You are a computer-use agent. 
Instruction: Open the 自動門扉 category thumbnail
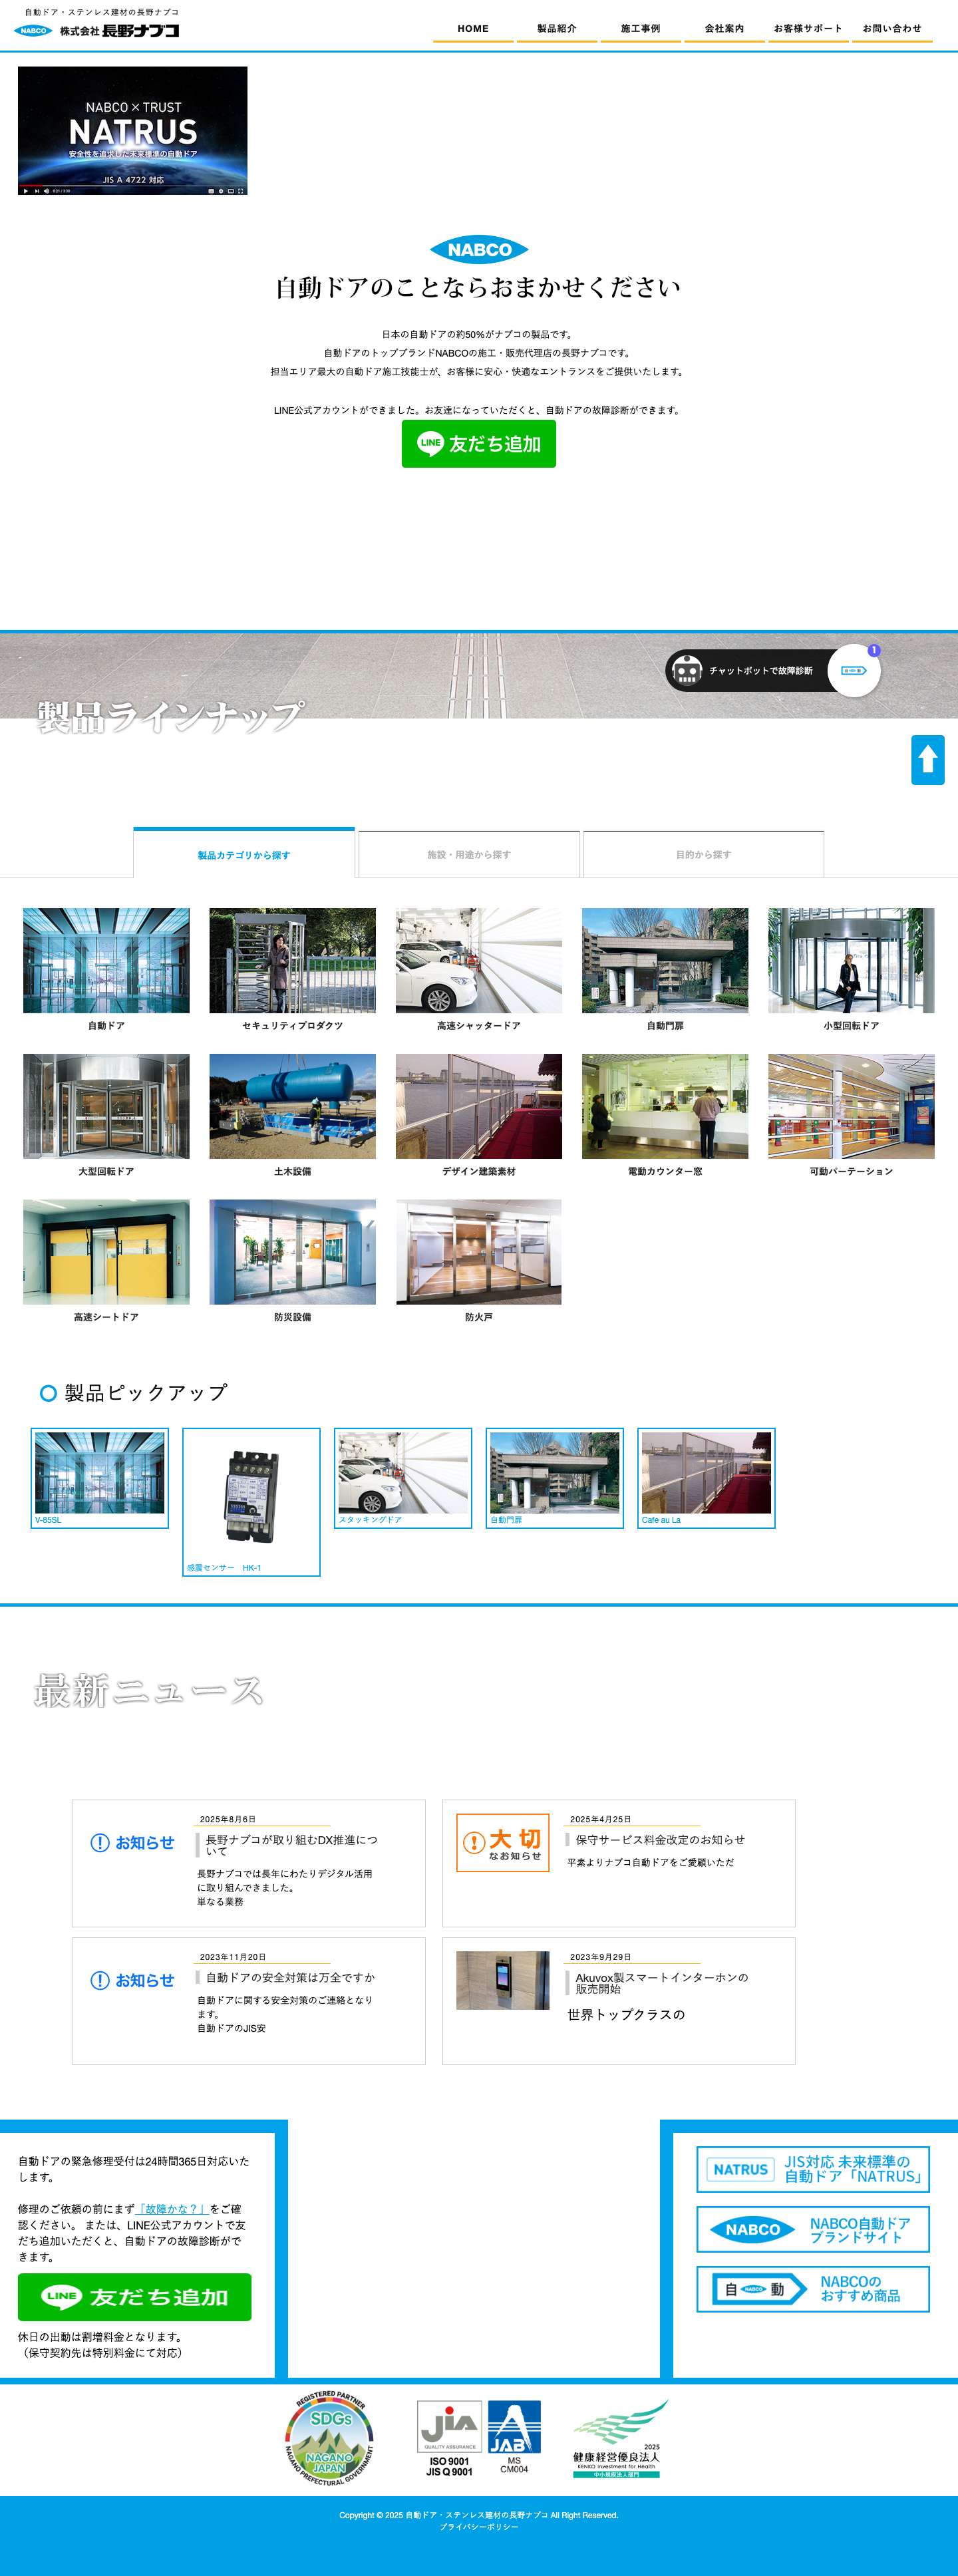(x=665, y=961)
